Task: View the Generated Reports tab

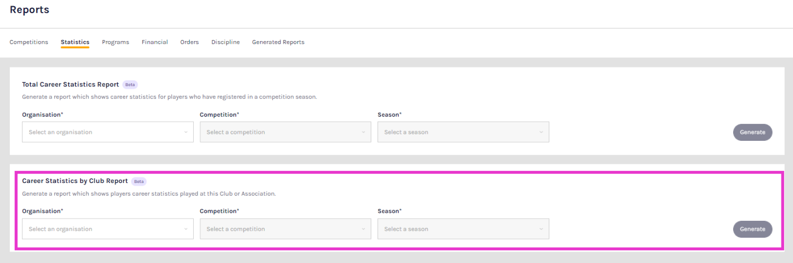Action: [x=278, y=42]
